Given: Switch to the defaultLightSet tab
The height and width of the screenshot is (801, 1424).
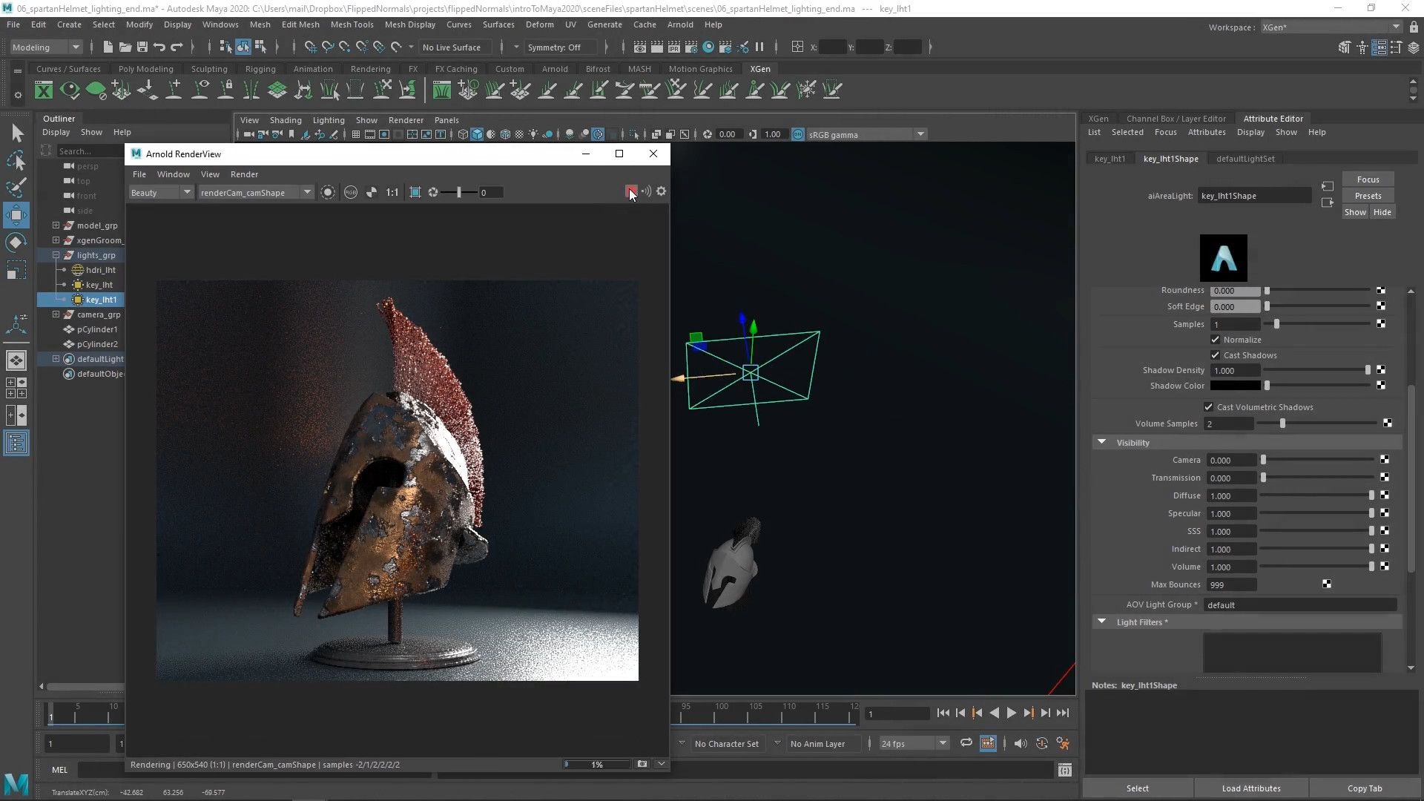Looking at the screenshot, I should tap(1245, 159).
